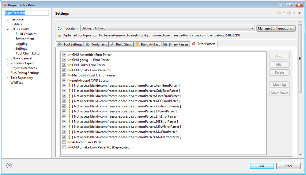Enable Autoconf Error Parser checkbox

point(64,142)
